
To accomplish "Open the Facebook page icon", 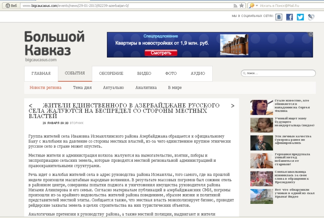I will pyautogui.click(x=290, y=17).
